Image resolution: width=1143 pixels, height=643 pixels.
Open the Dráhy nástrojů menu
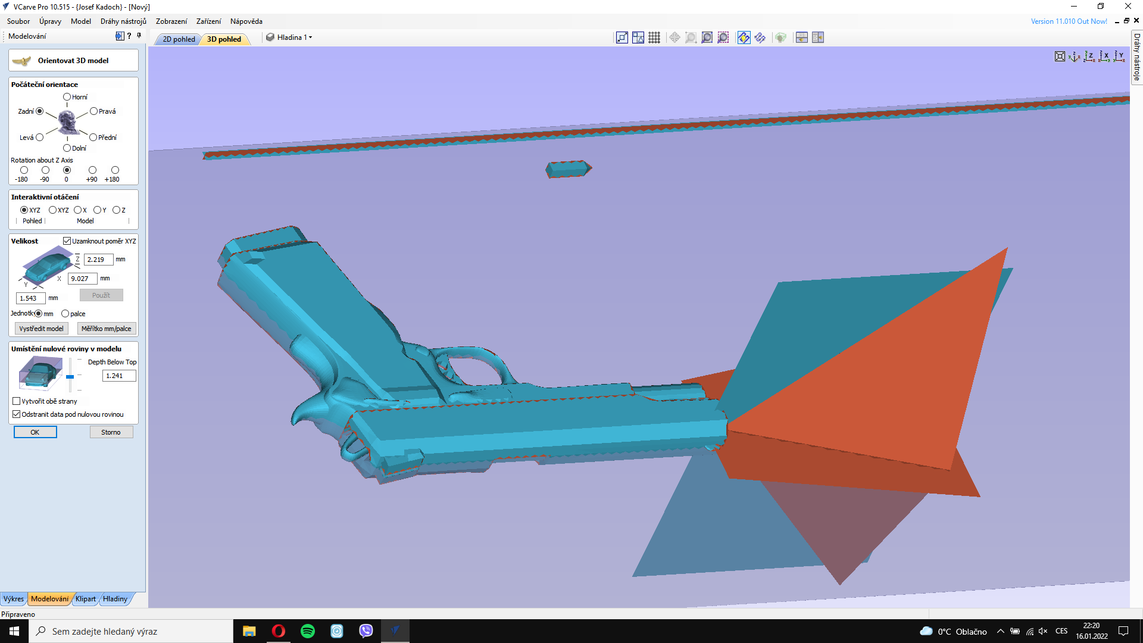[123, 21]
